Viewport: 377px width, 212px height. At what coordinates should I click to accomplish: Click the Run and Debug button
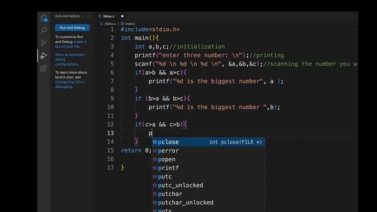(72, 28)
